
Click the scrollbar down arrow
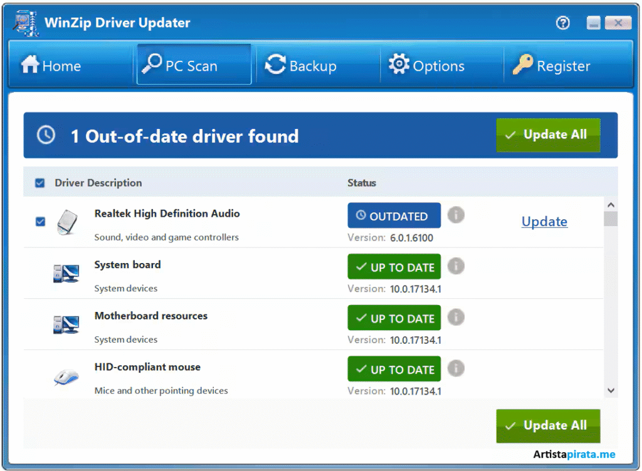(x=611, y=390)
